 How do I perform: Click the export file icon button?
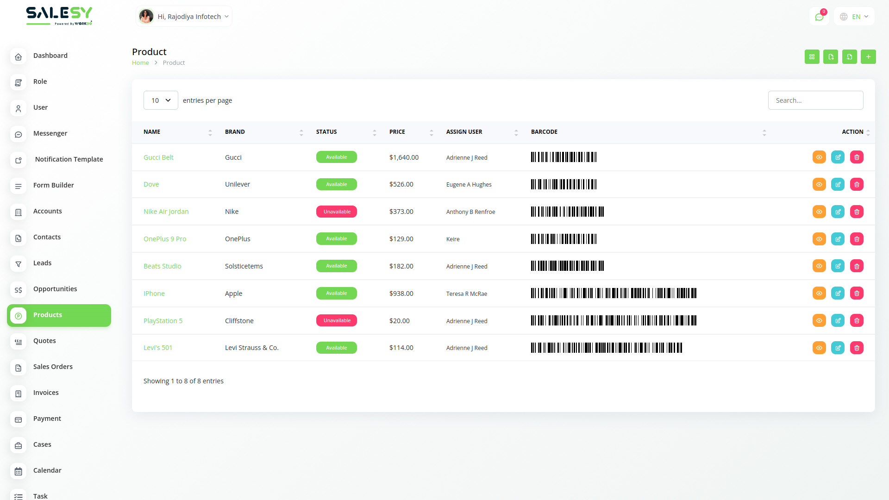pyautogui.click(x=831, y=57)
